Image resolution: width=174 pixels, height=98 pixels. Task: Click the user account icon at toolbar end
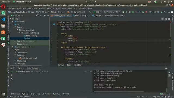click(172, 12)
